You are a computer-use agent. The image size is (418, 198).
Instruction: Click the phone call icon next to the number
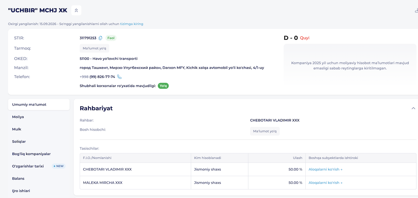pyautogui.click(x=119, y=77)
